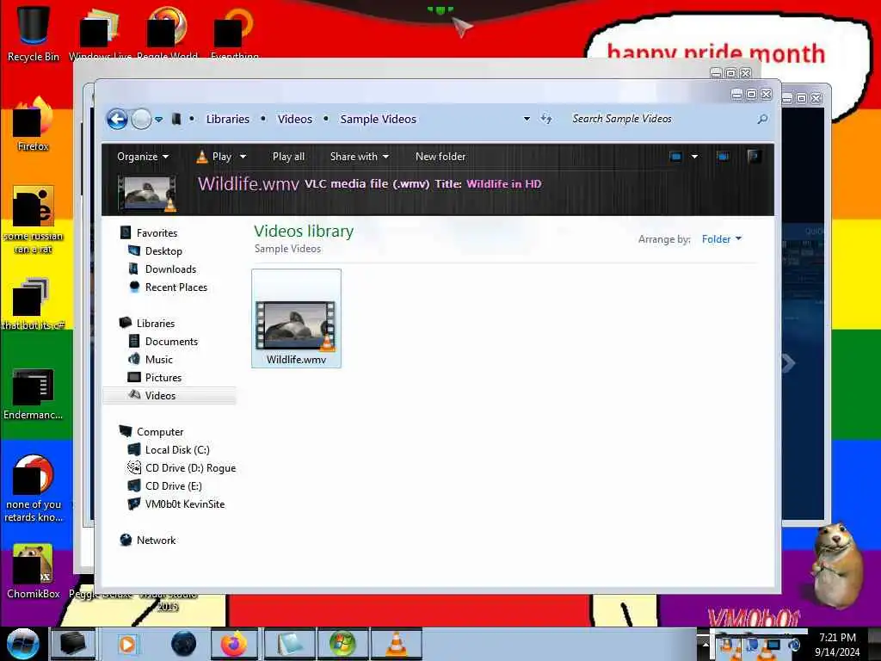Select Network in navigation pane

[157, 541]
